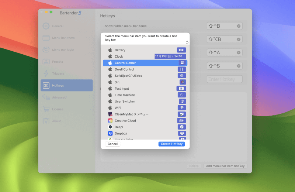The image size is (295, 192).
Task: Click the Creative Cloud app icon
Action: click(110, 120)
